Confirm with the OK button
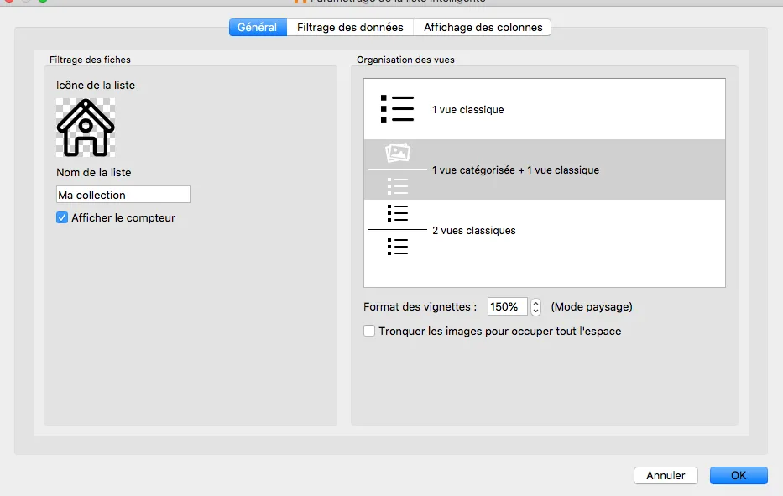 point(738,475)
